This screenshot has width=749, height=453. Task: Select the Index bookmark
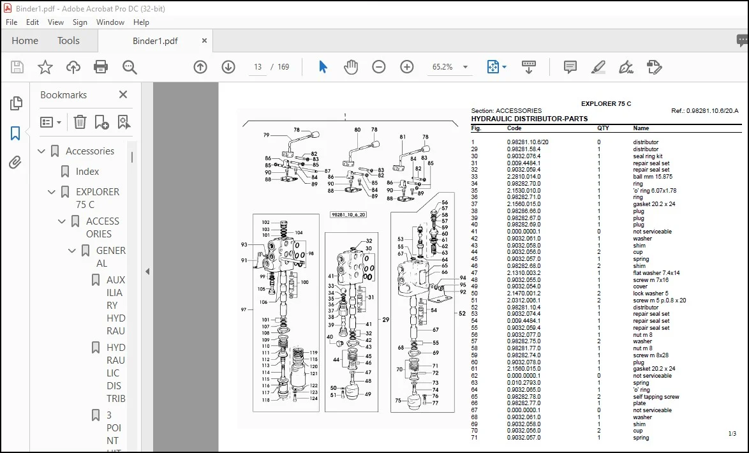pos(87,172)
